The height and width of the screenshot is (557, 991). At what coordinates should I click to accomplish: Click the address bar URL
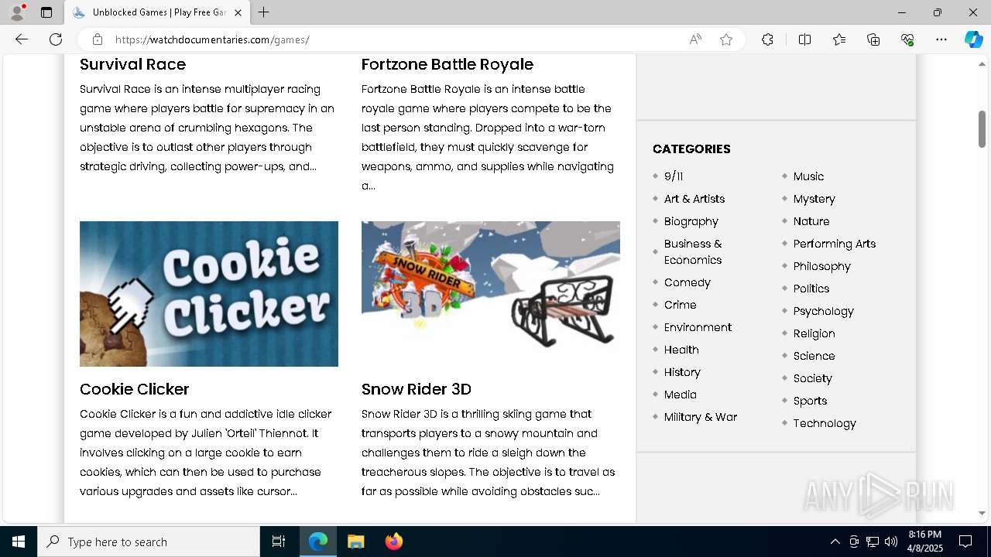tap(212, 39)
